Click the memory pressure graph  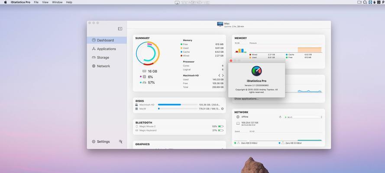(285, 48)
